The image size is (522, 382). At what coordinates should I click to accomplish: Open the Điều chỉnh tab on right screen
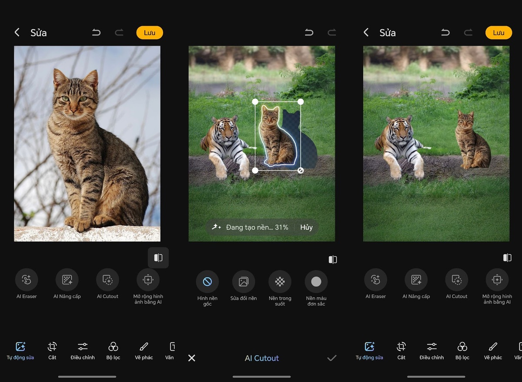click(432, 351)
